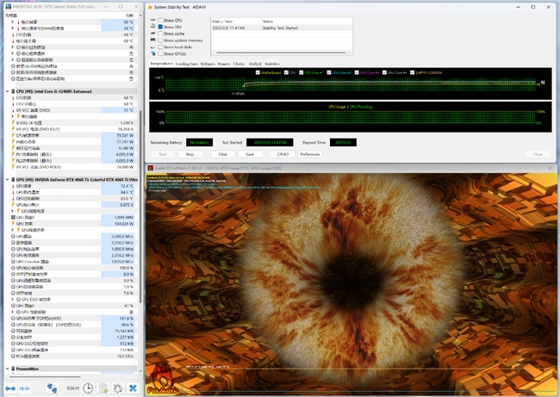Click HWiNFO horizontal scrollbar at bottom
The width and height of the screenshot is (560, 397).
(46, 376)
